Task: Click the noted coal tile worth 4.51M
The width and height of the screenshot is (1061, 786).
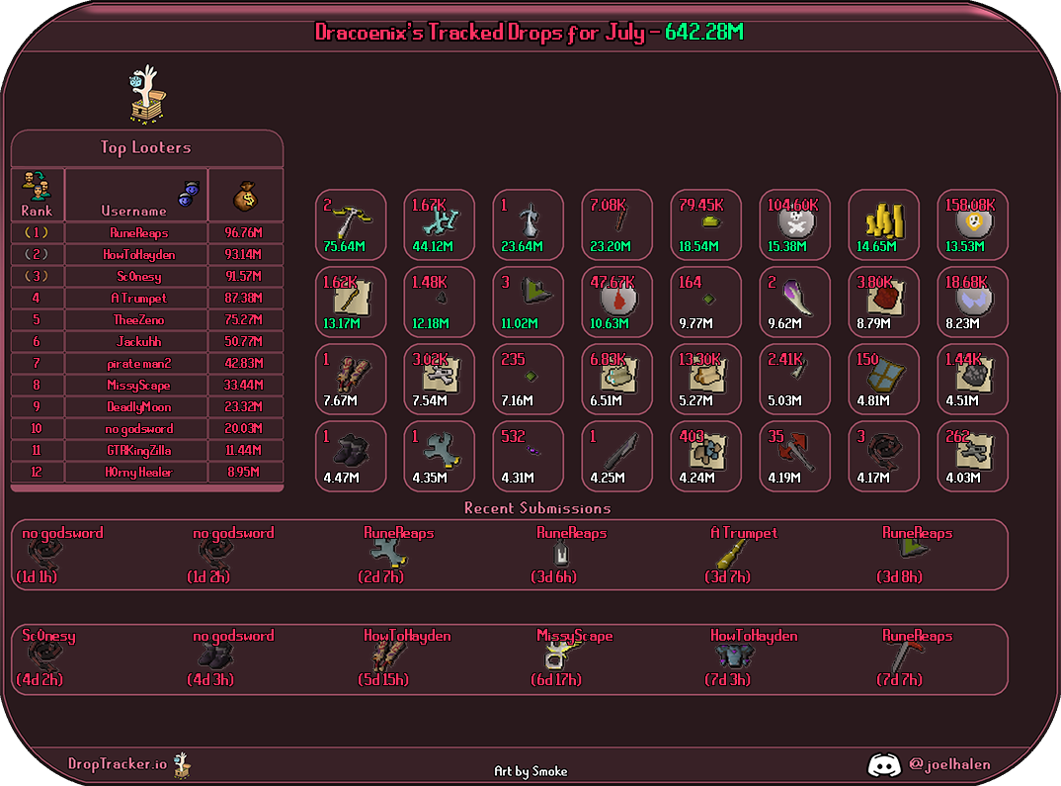Action: pos(972,379)
